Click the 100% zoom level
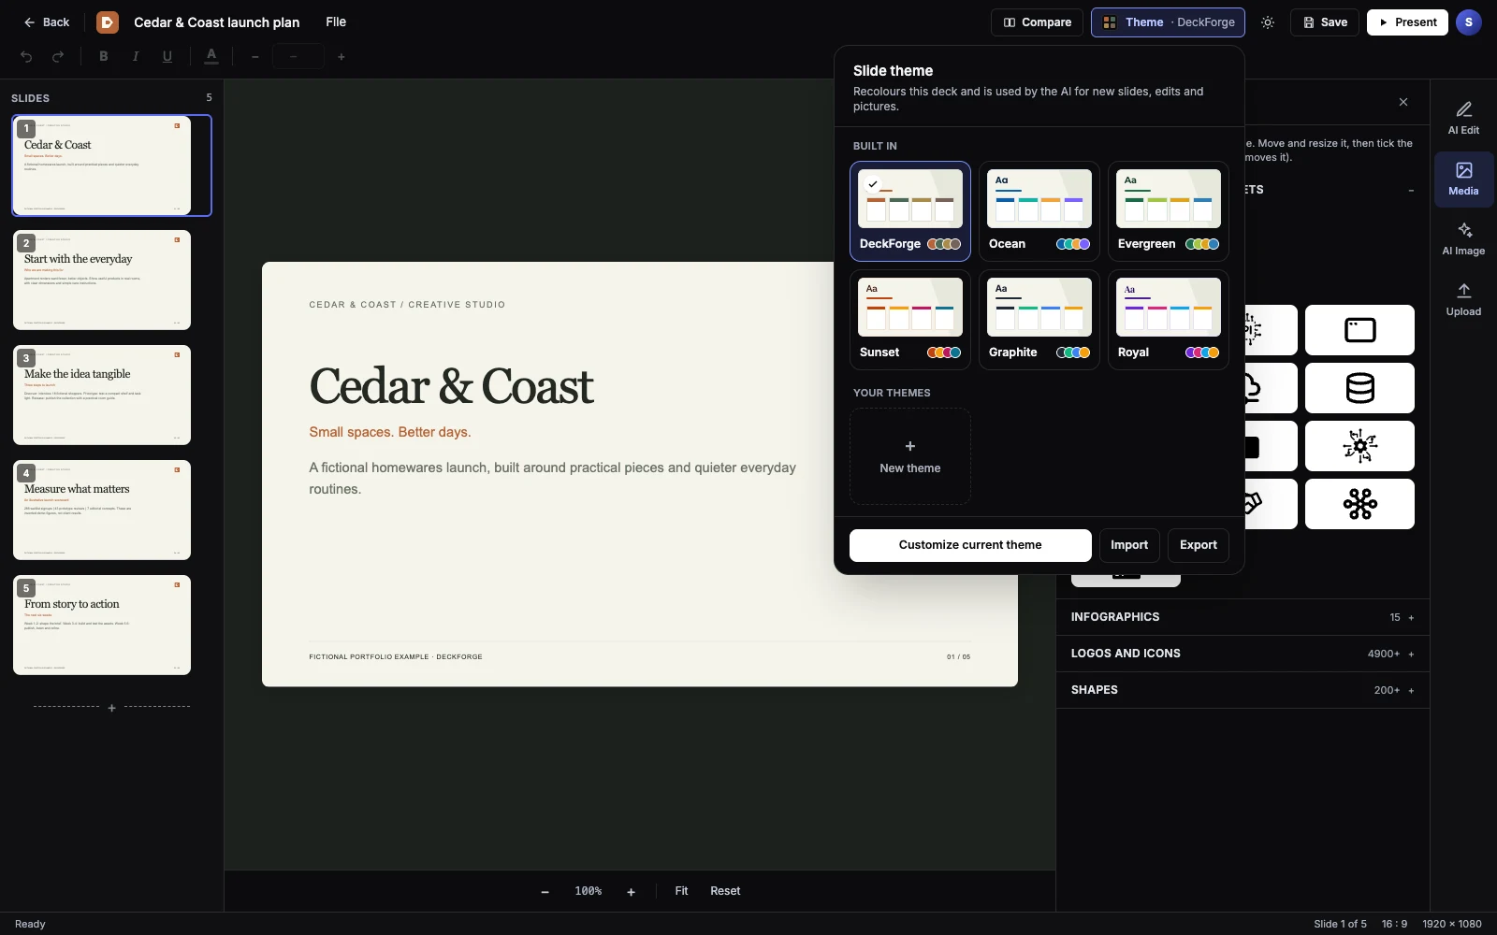This screenshot has height=935, width=1497. (588, 892)
